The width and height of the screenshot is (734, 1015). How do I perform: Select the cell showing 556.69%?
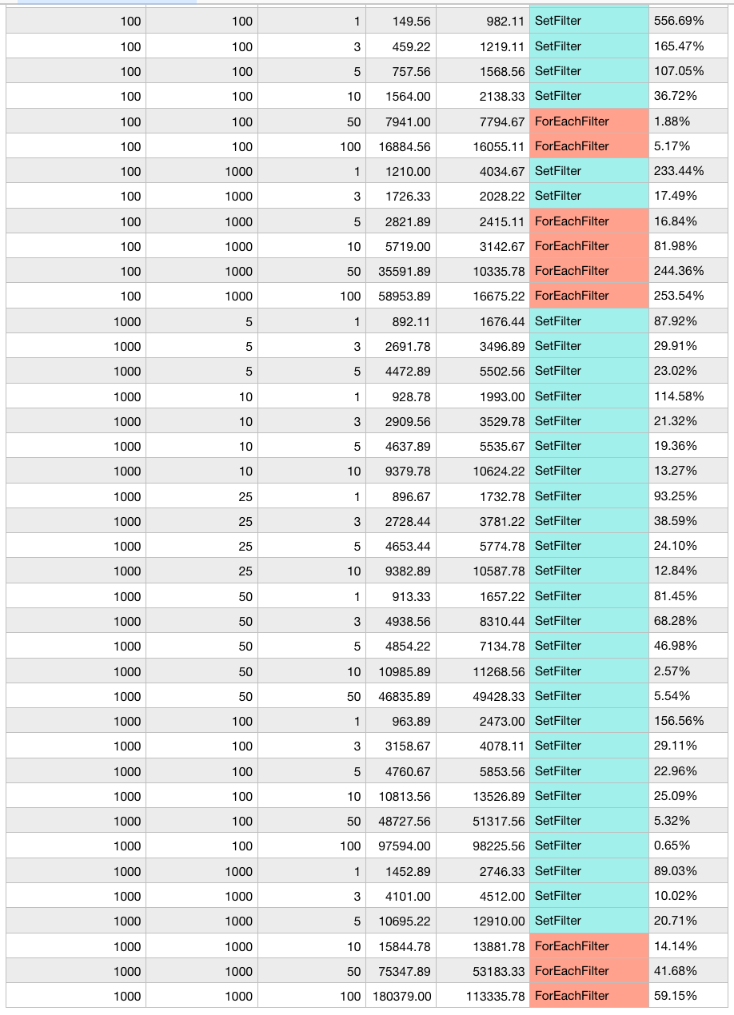(688, 21)
